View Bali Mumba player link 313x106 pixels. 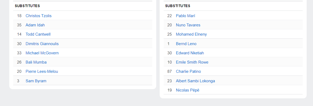click(x=36, y=62)
